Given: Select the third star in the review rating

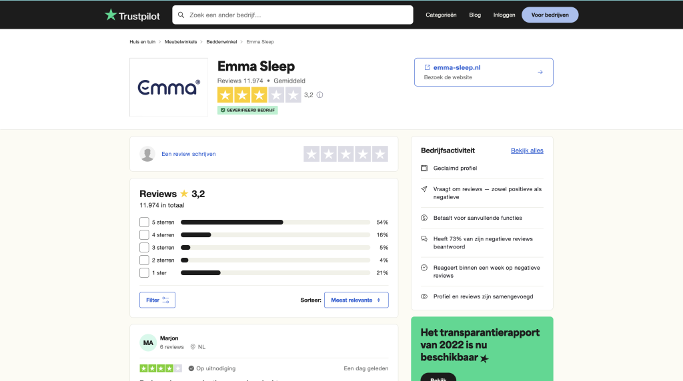Looking at the screenshot, I should (x=346, y=154).
